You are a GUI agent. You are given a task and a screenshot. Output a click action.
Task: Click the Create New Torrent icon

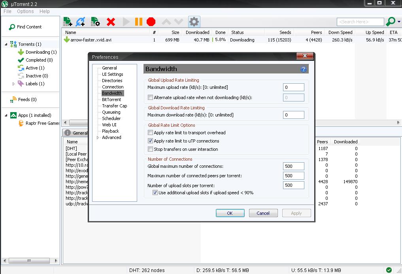tap(95, 22)
